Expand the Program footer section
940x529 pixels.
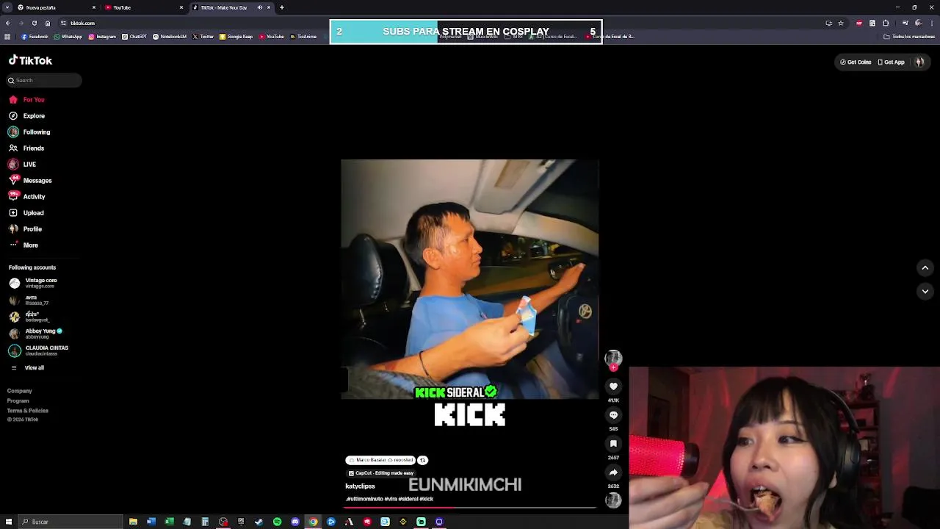(18, 400)
